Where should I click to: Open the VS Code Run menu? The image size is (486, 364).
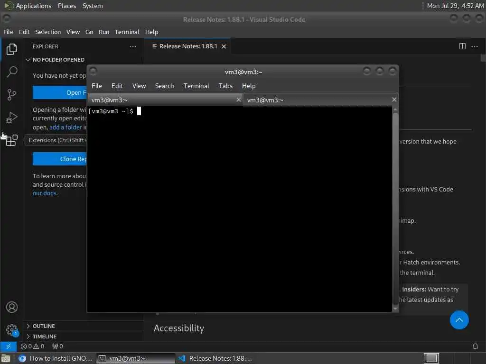(104, 32)
